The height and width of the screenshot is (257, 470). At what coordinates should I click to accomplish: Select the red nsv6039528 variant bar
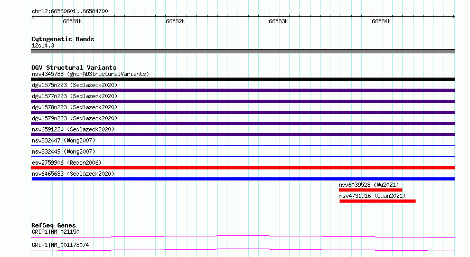tap(371, 190)
